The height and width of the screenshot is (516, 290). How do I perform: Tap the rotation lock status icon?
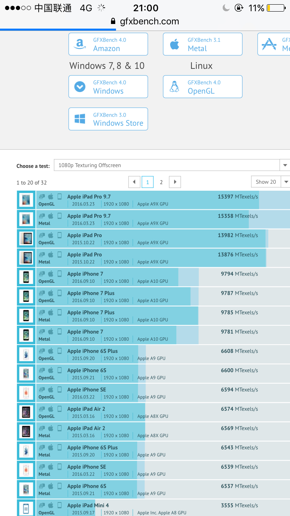(240, 8)
